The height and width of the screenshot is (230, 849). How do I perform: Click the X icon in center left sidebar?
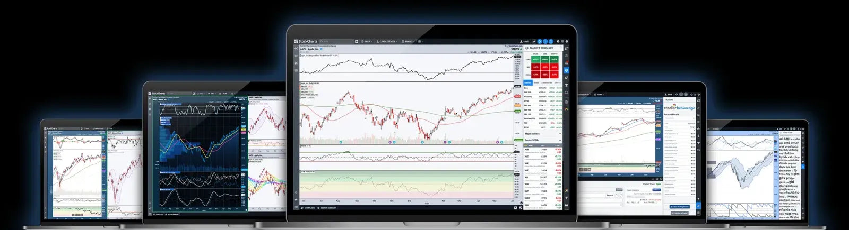[x=296, y=63]
